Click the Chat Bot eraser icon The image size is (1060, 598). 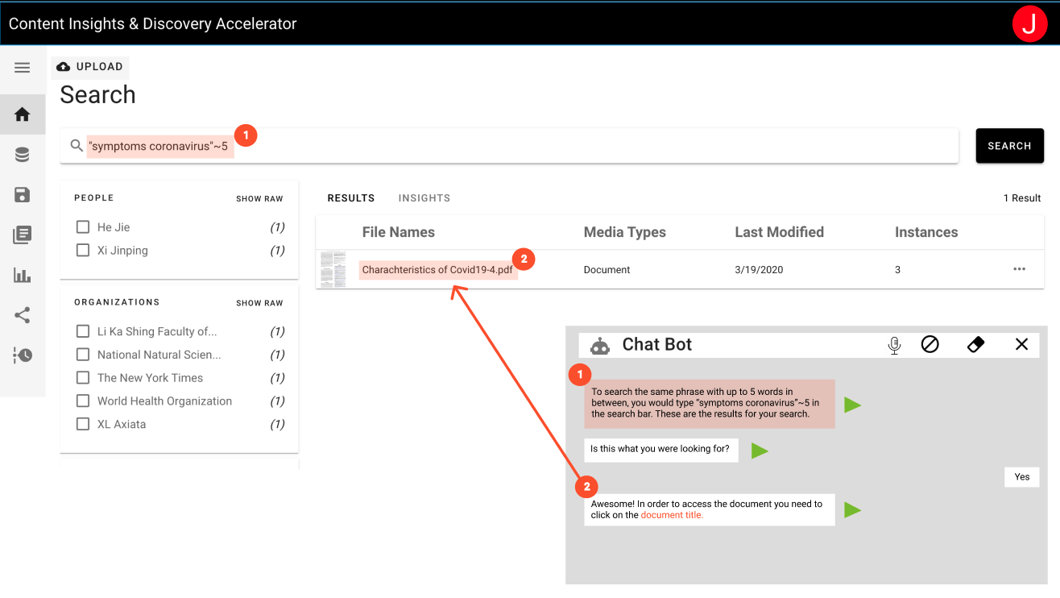click(975, 345)
